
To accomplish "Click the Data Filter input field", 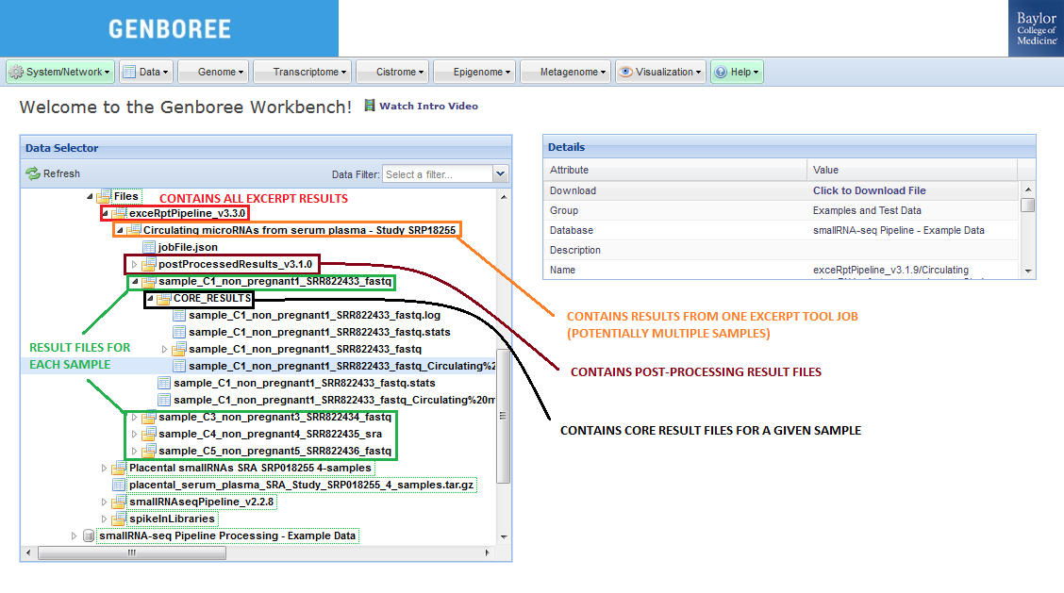I will [437, 174].
